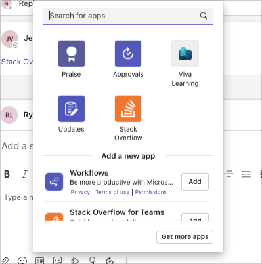Click the Add a new app heading
This screenshot has width=262, height=264.
pos(128,156)
